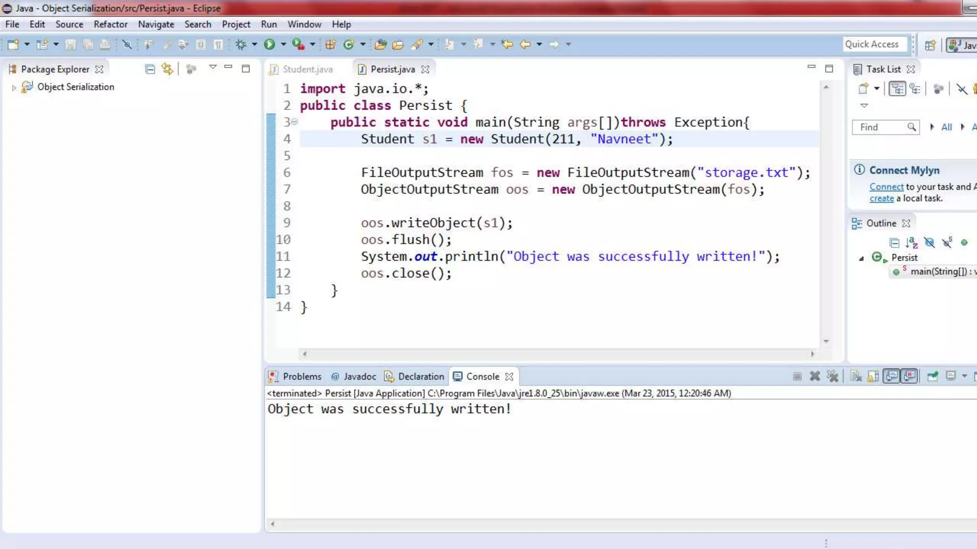Toggle Show Console on Standard Out change

click(x=891, y=376)
